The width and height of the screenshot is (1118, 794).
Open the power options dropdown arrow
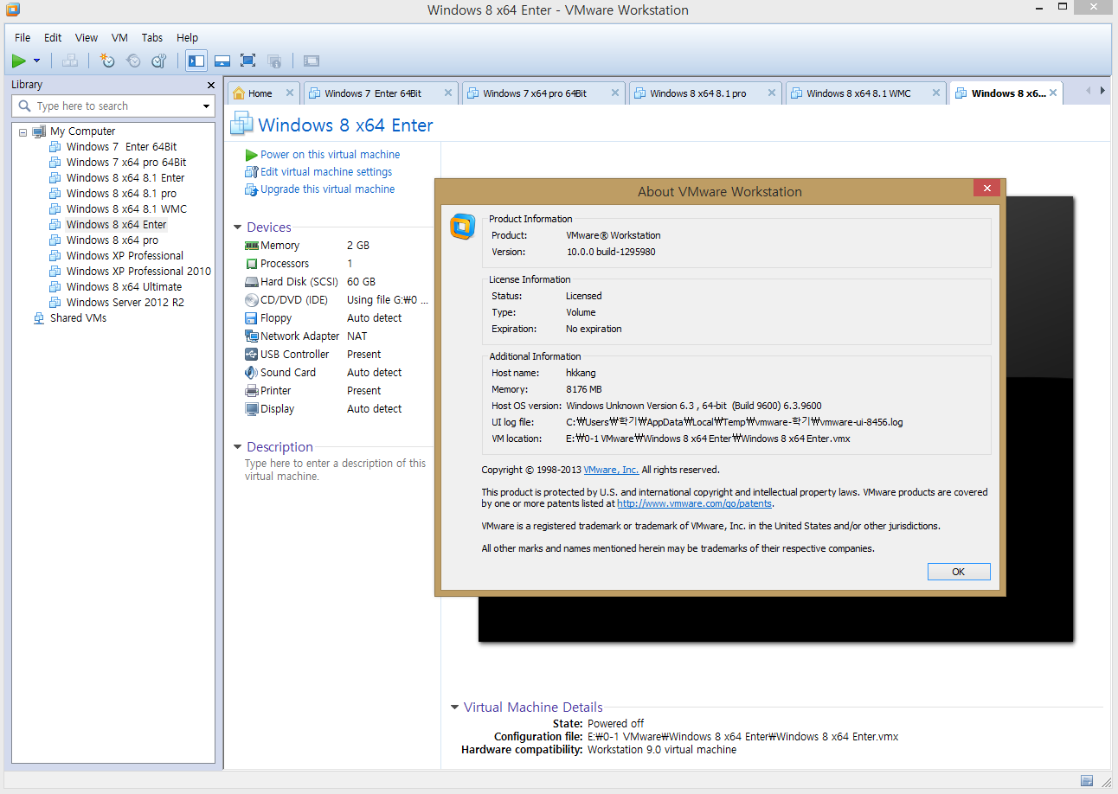pos(36,61)
